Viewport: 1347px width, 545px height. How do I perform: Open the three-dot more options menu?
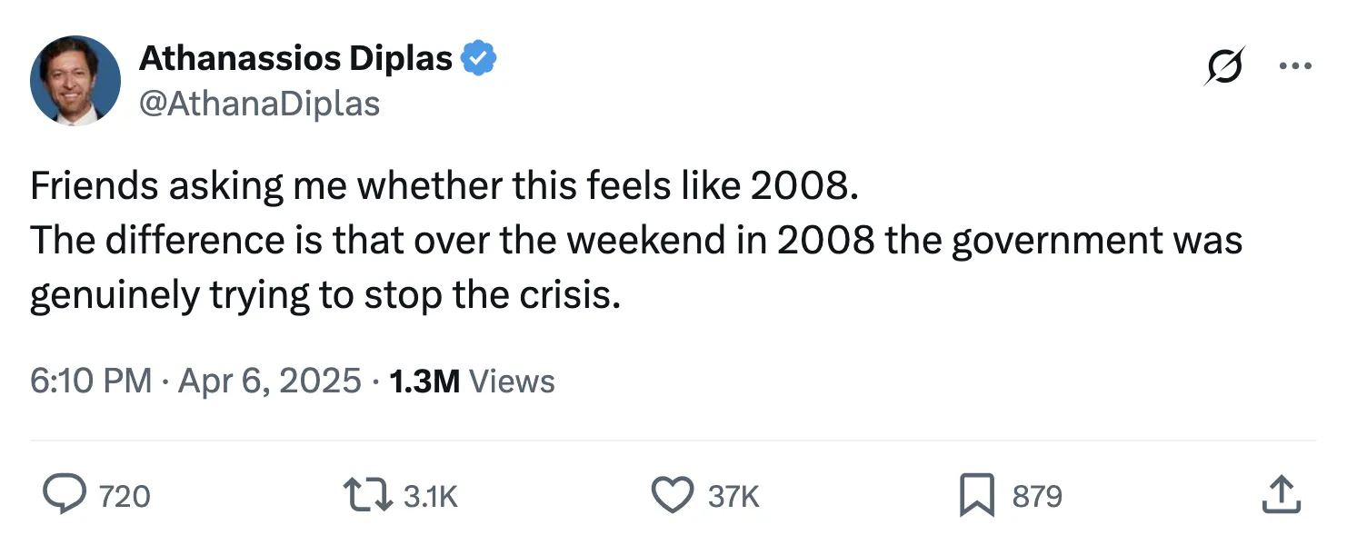pos(1295,66)
